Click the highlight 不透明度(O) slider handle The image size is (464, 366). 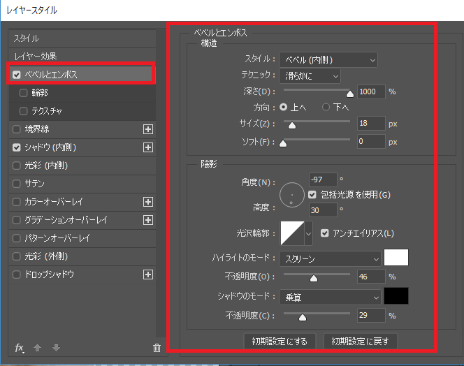tap(314, 279)
